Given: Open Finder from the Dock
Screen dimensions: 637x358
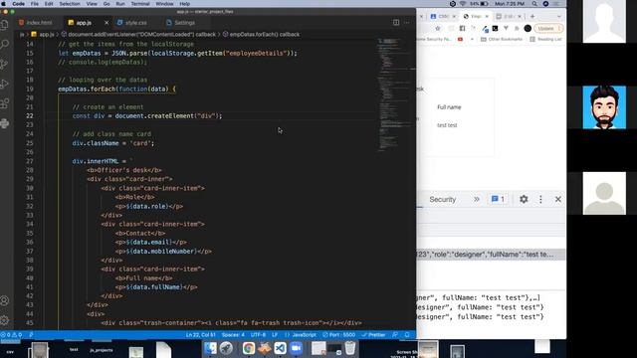Looking at the screenshot, I should 210,348.
